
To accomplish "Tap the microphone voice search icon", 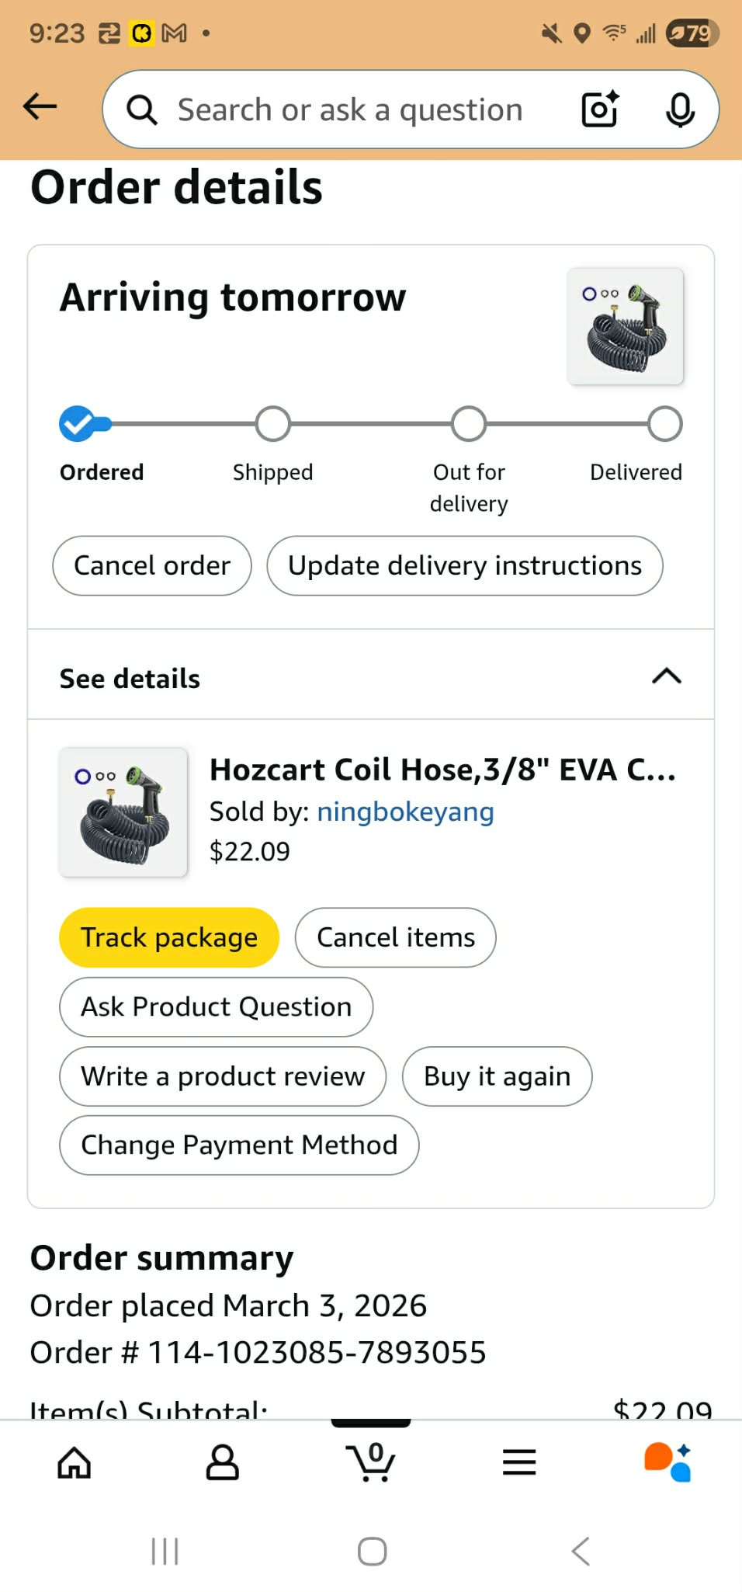I will pos(680,109).
